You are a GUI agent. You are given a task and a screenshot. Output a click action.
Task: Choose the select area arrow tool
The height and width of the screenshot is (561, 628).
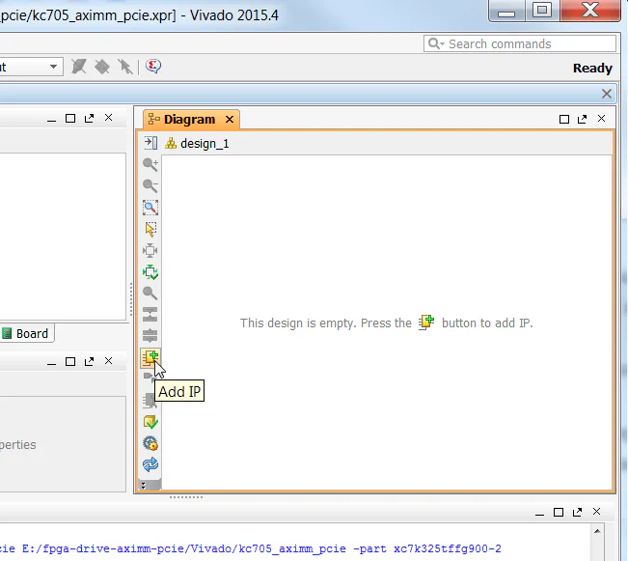150,229
